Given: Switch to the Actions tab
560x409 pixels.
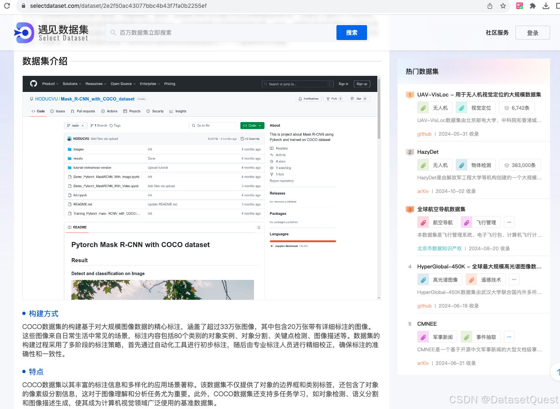Looking at the screenshot, I should pos(109,111).
